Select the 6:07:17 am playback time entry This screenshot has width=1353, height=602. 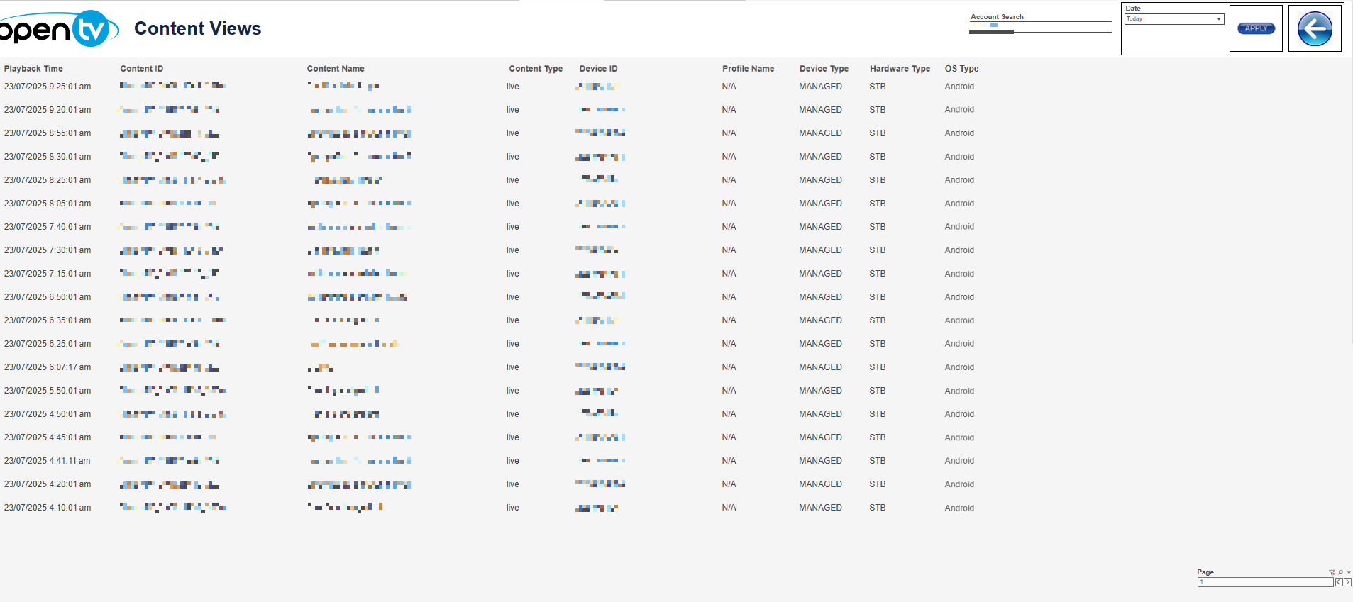[48, 367]
